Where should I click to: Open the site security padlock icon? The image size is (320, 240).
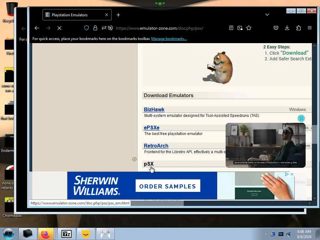[95, 28]
